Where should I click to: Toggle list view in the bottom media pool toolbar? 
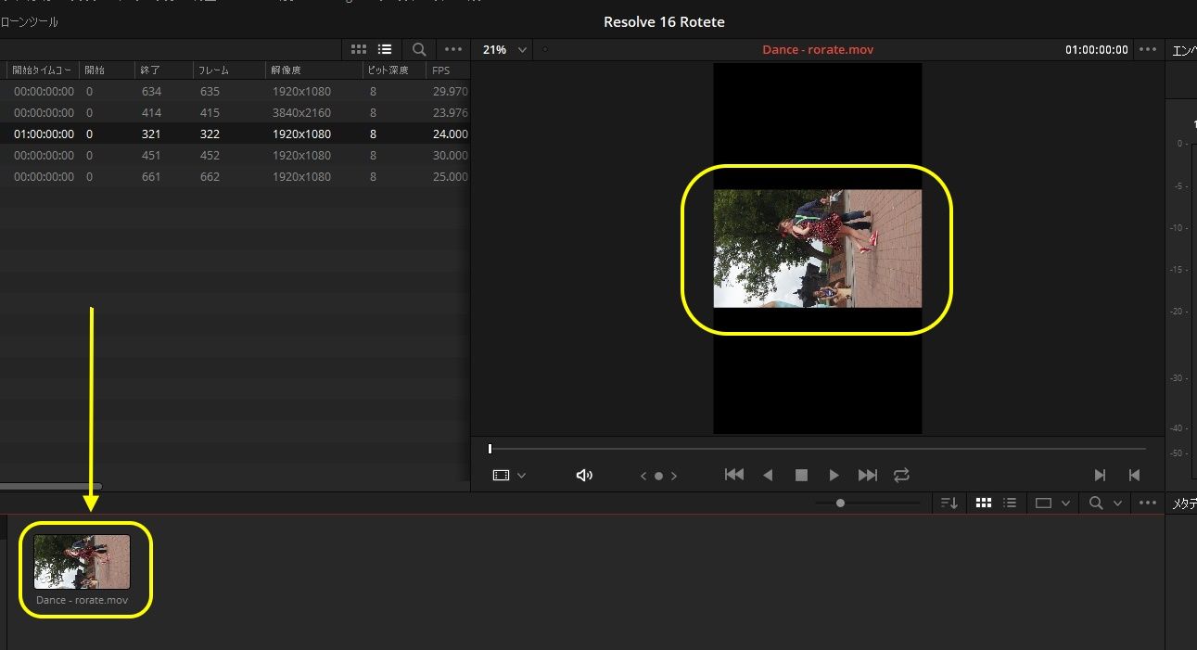1010,502
